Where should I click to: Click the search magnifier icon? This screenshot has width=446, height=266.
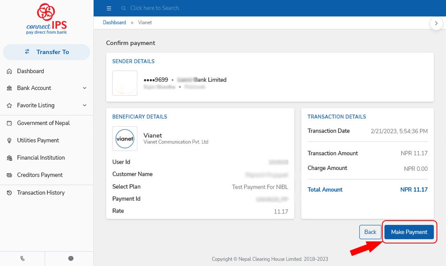(124, 8)
